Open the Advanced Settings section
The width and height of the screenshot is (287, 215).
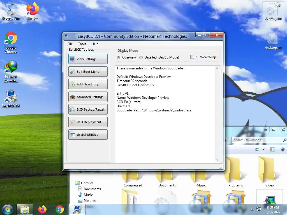(88, 97)
